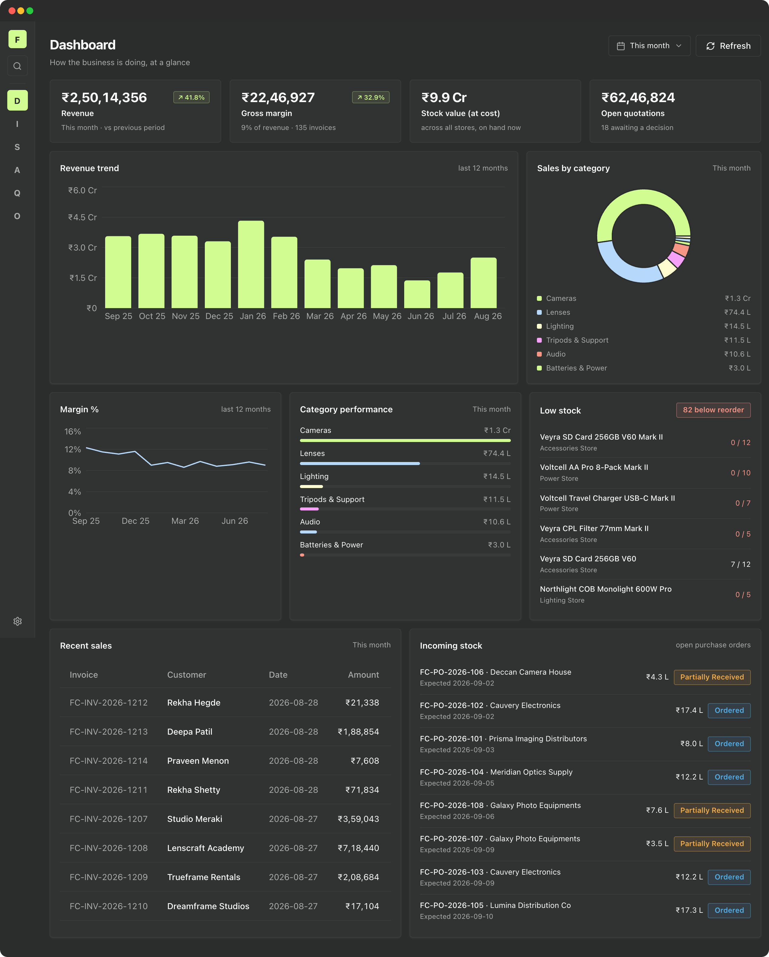The image size is (769, 957).
Task: Expand the This month period dropdown chevron
Action: click(679, 46)
